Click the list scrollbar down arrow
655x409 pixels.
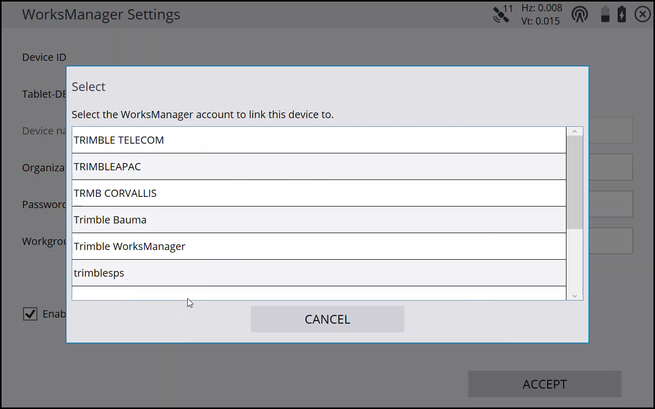click(x=575, y=296)
